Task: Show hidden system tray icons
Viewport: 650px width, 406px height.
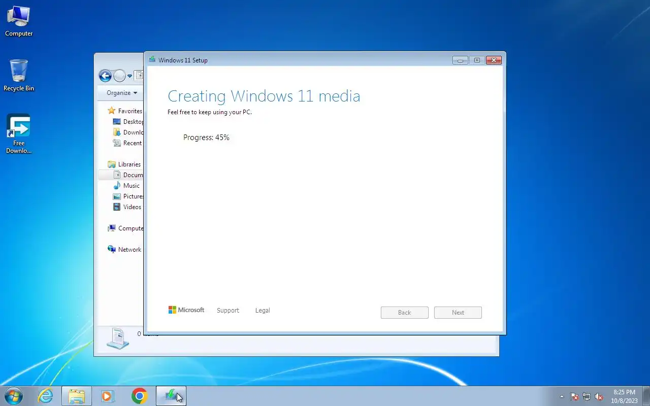Action: tap(562, 396)
